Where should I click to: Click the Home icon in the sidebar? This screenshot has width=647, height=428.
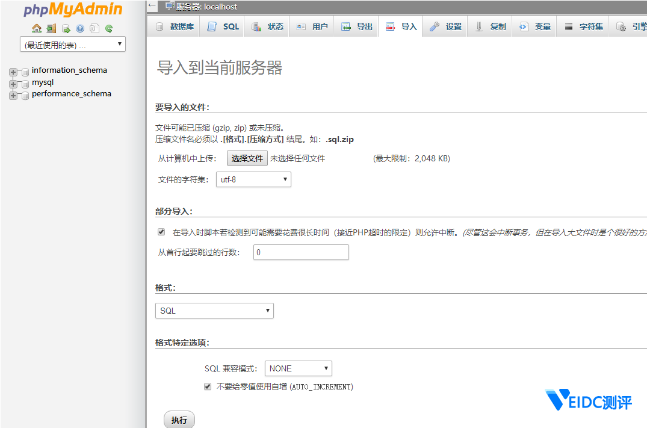(37, 28)
